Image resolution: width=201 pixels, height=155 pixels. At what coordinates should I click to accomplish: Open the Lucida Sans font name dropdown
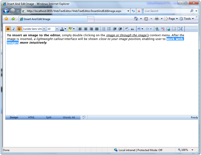(x=44, y=29)
